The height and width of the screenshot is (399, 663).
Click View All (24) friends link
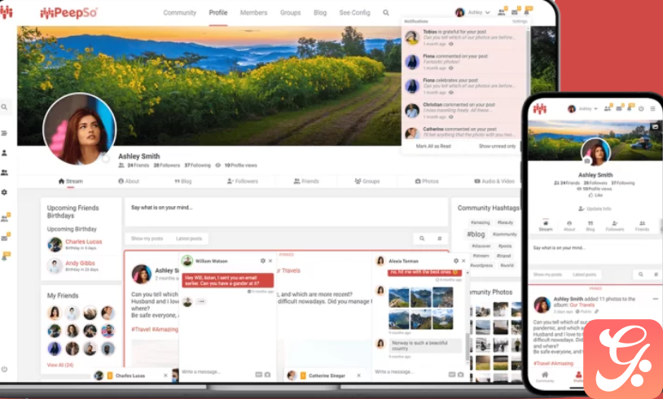(x=60, y=365)
